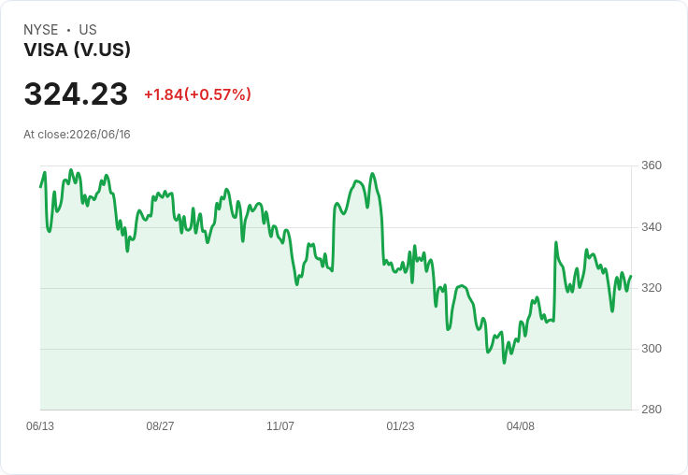Select the 324.23 price value

pyautogui.click(x=76, y=94)
